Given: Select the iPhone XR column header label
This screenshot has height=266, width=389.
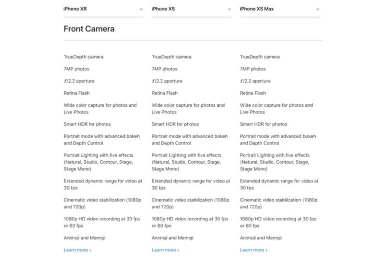Looking at the screenshot, I should tap(75, 9).
